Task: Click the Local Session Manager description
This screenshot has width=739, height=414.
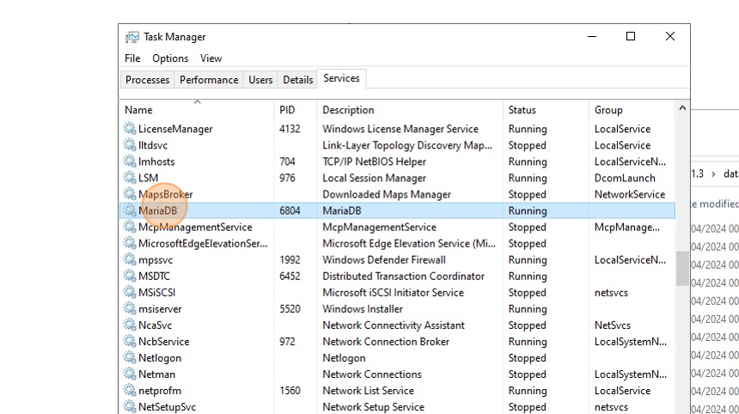Action: pos(374,178)
